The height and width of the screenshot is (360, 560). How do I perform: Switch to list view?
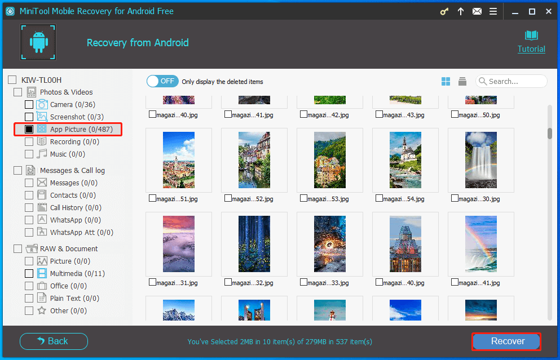(462, 81)
